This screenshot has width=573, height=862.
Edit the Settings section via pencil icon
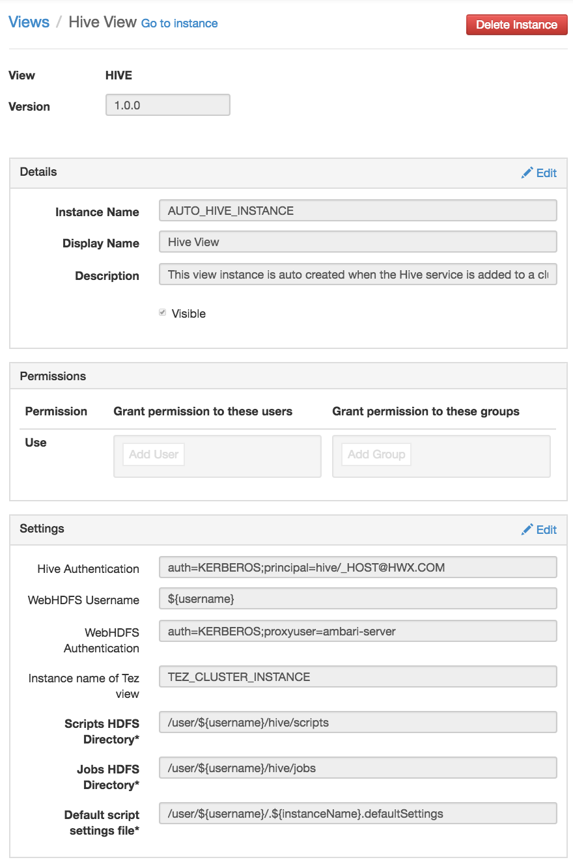pos(539,529)
